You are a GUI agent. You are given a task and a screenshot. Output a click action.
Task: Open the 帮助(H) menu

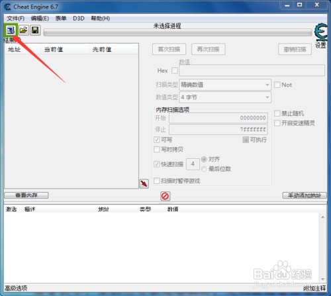pyautogui.click(x=101, y=19)
